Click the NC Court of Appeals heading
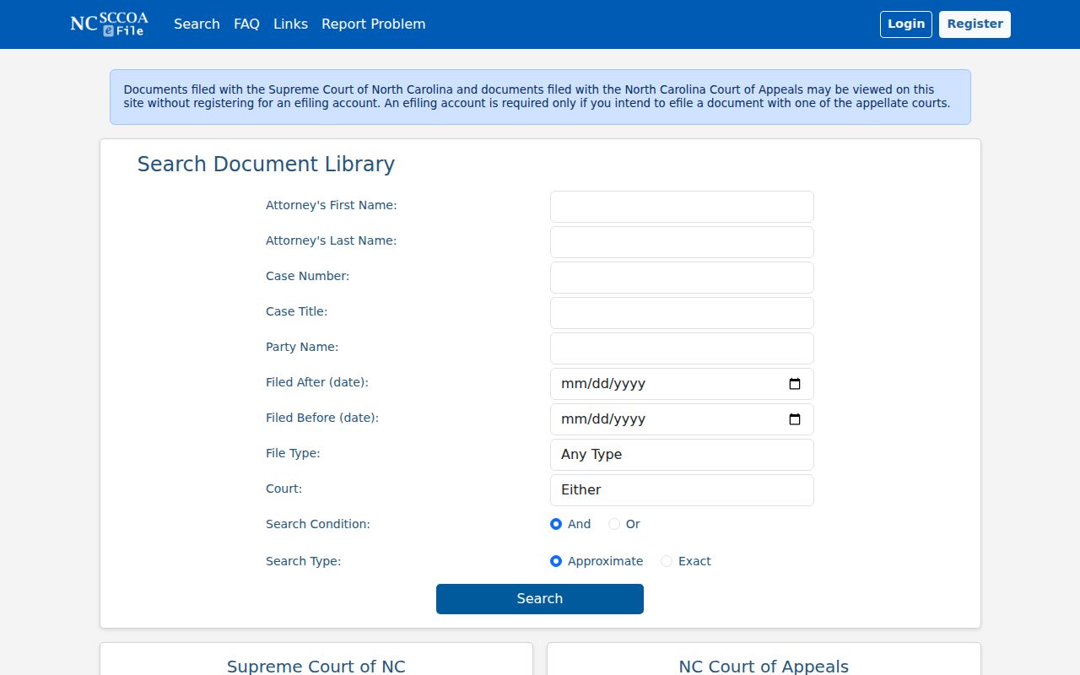 coord(764,667)
